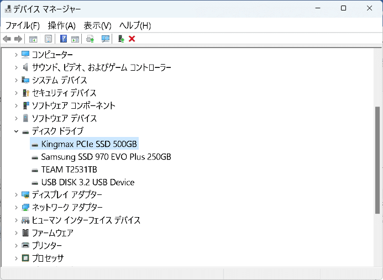Open the Properties toolbar icon

click(48, 39)
